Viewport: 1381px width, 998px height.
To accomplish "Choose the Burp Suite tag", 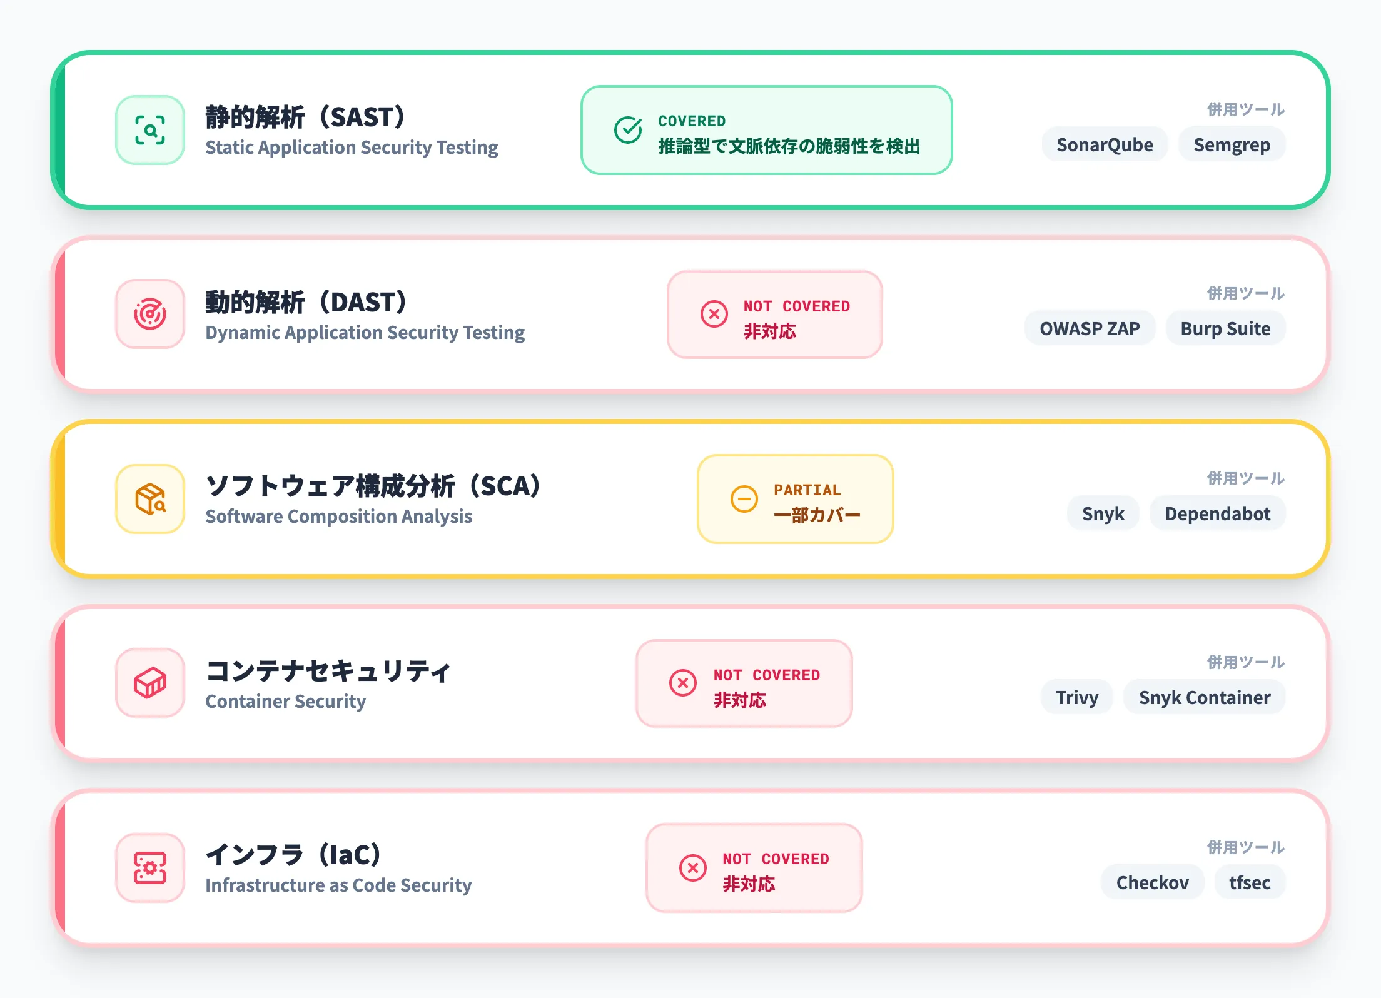I will tap(1225, 329).
